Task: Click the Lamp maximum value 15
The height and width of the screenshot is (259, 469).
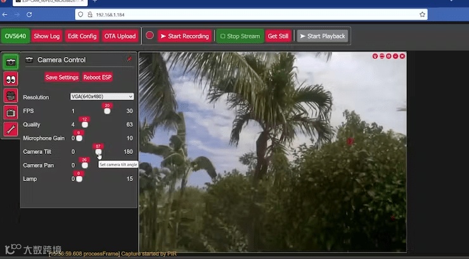Action: pos(129,179)
